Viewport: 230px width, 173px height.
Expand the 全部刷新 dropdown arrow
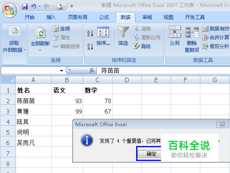click(40, 50)
